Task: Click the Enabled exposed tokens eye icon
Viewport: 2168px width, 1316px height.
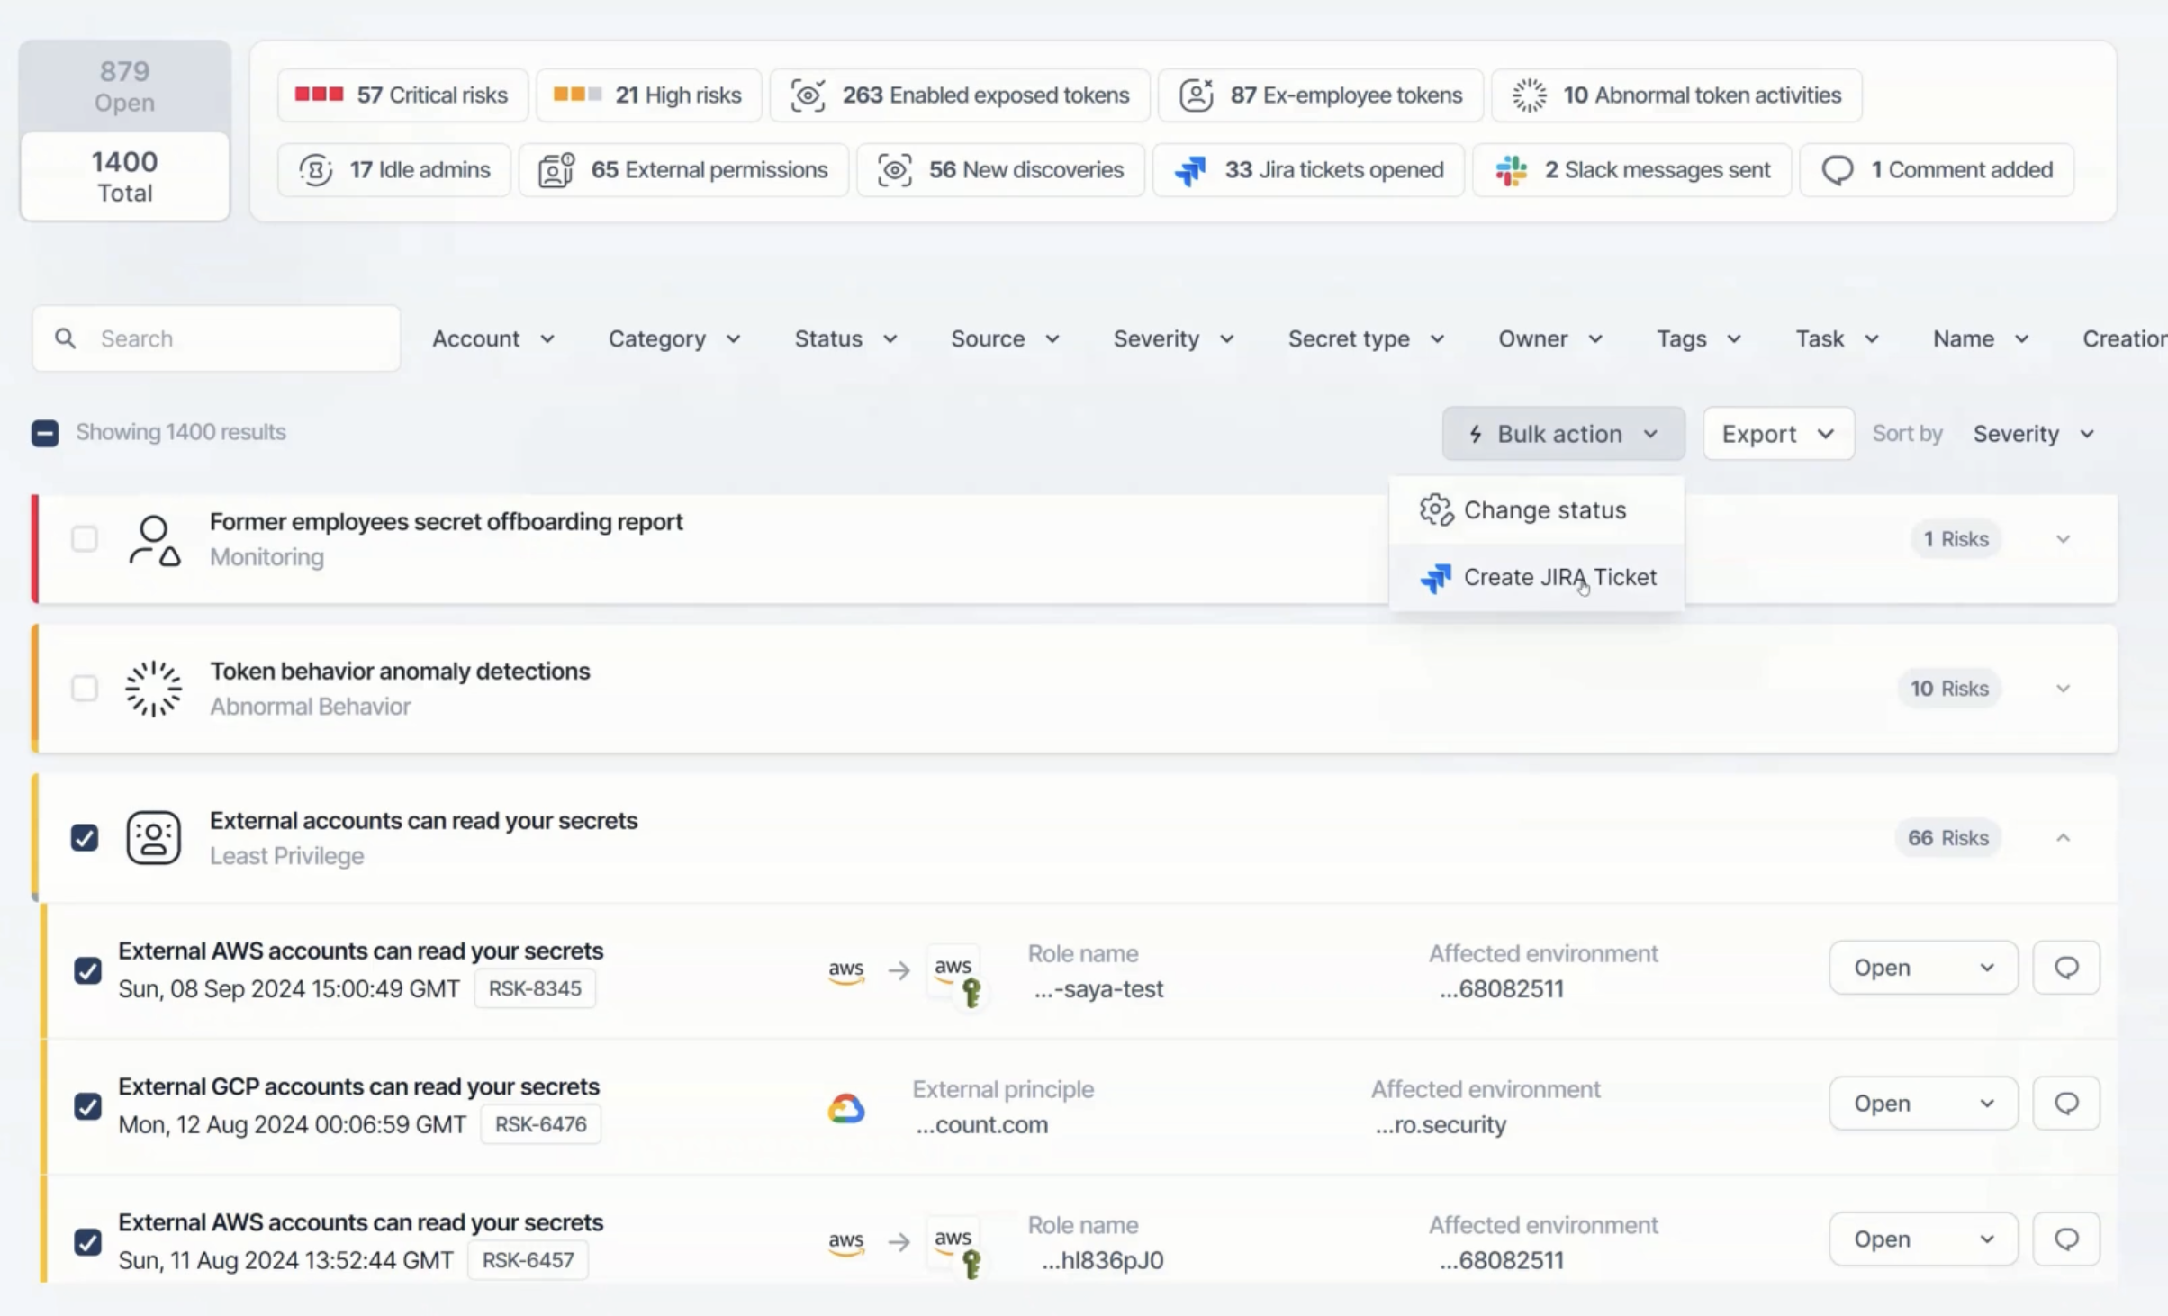Action: point(808,95)
